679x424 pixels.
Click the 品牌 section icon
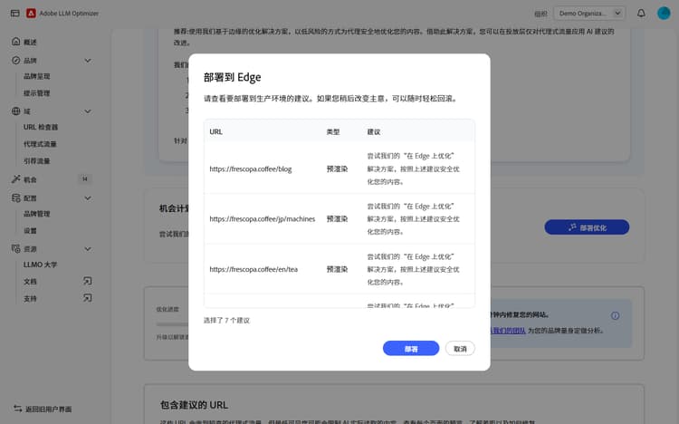16,61
